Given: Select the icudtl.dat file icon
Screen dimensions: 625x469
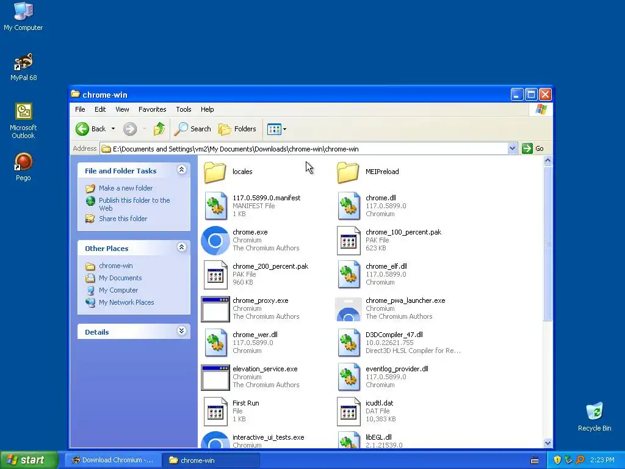Looking at the screenshot, I should 349,411.
